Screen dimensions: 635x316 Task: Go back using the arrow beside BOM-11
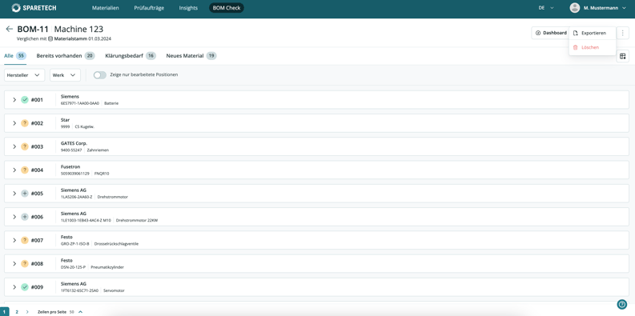pyautogui.click(x=9, y=29)
